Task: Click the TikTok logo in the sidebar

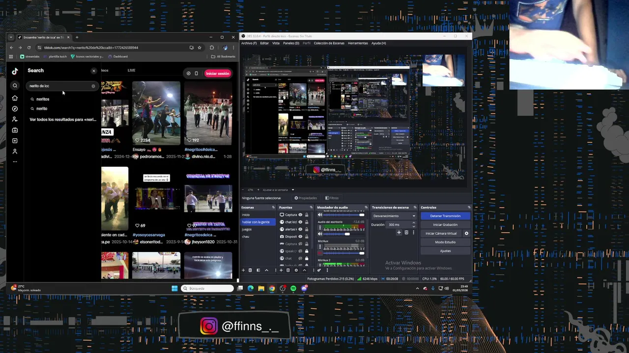Action: pos(15,71)
